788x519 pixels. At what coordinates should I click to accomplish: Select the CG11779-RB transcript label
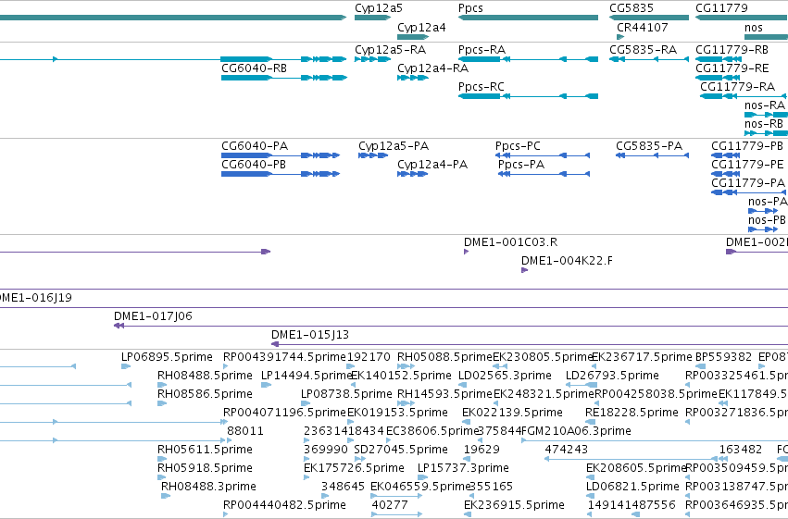pos(732,50)
